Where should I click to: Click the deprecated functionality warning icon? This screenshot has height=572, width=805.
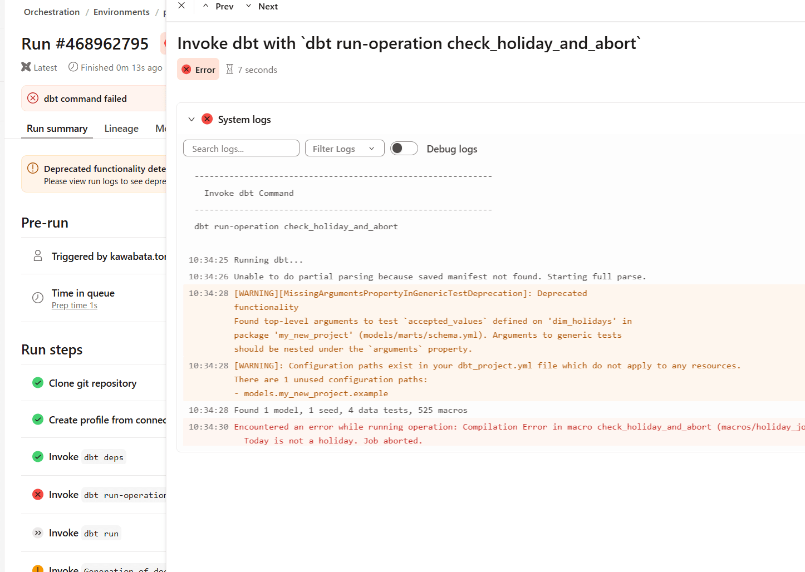click(x=33, y=169)
